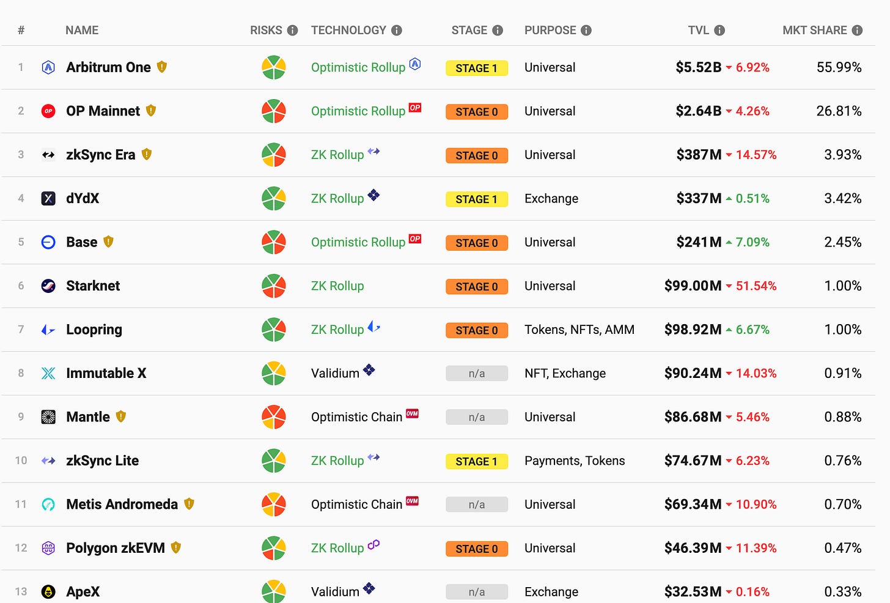This screenshot has height=603, width=890.
Task: Open the RISKS column info icon
Action: coord(292,30)
